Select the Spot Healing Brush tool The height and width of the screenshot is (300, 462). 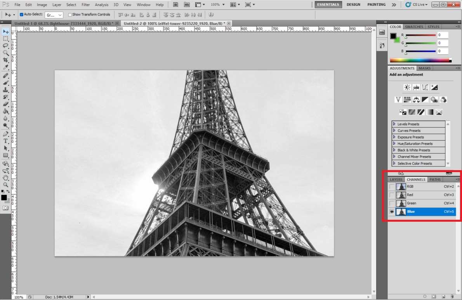[x=5, y=76]
